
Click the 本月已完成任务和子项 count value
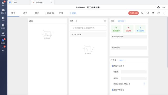tap(144, 84)
